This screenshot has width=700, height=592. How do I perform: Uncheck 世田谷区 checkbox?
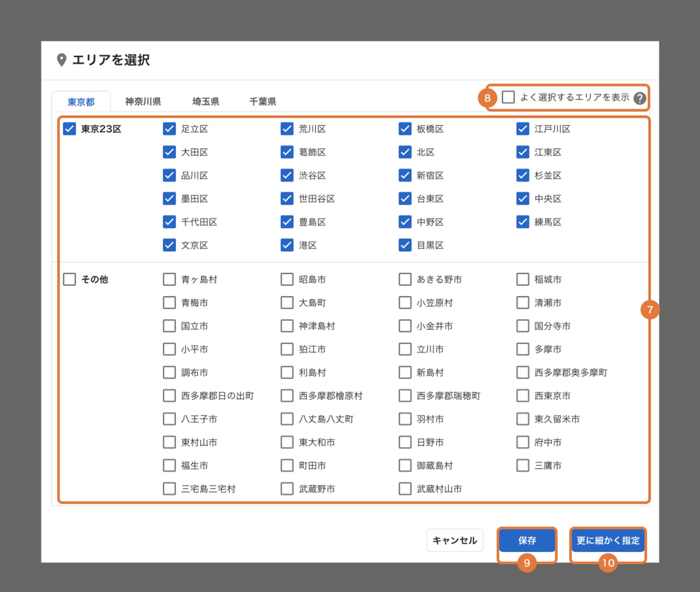pyautogui.click(x=287, y=199)
